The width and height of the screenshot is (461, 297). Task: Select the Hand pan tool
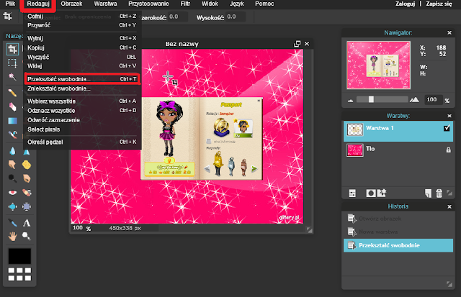(x=12, y=237)
